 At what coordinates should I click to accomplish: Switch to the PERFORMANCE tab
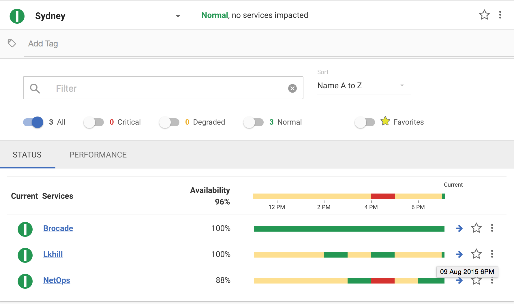[98, 155]
